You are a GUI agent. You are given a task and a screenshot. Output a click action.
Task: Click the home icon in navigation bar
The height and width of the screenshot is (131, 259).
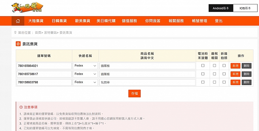click(18, 21)
